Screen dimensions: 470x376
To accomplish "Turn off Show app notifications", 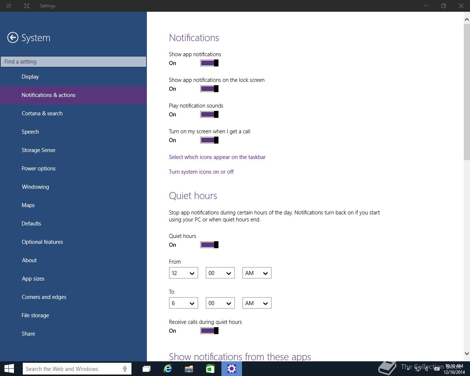I will [209, 63].
